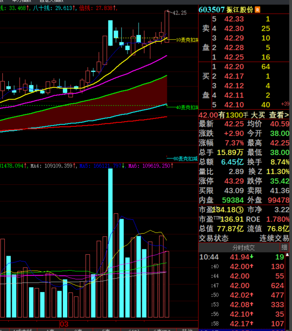Viewport: 292px width, 331px height.
Task: Click the 42.25 high price marker on chart
Action: [180, 13]
